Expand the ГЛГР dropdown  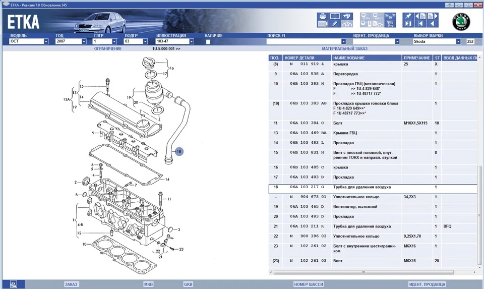click(114, 41)
